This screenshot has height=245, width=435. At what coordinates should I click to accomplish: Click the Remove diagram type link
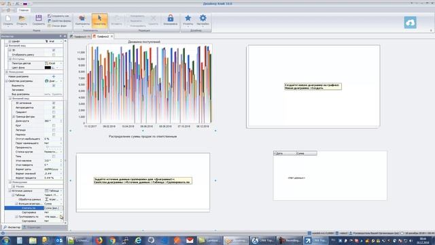[57, 94]
